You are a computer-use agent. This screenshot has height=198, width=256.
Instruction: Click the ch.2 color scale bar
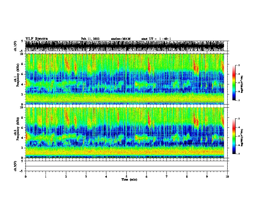click(x=234, y=136)
